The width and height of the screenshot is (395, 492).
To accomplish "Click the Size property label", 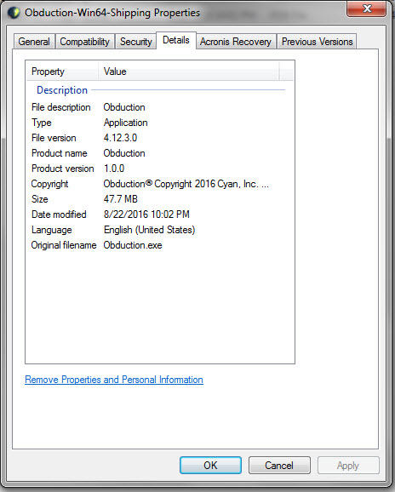I will (x=39, y=199).
